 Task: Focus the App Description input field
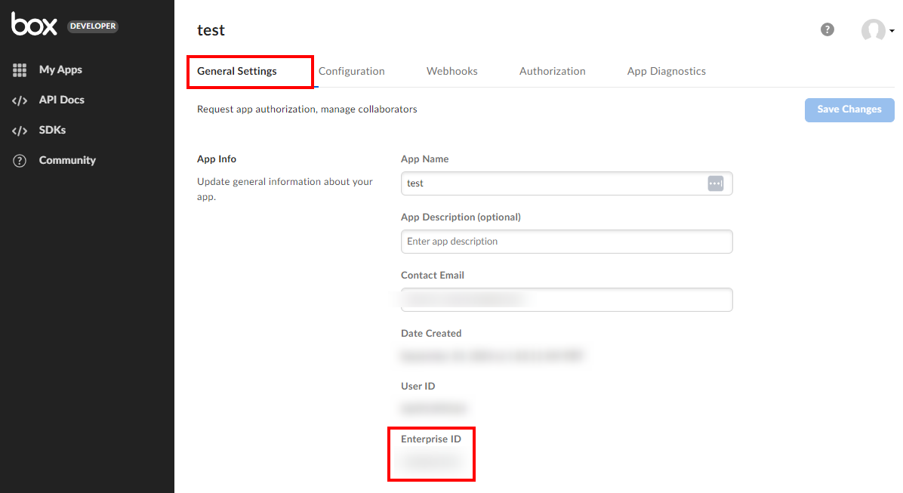tap(566, 242)
